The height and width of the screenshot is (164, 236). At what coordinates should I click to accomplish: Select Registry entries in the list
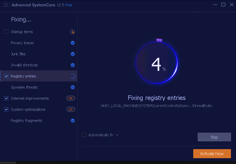[x=39, y=76]
